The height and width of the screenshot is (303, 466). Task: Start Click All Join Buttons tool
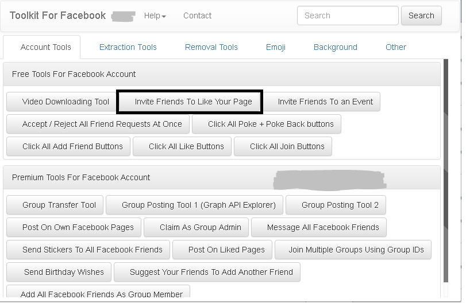click(x=283, y=146)
